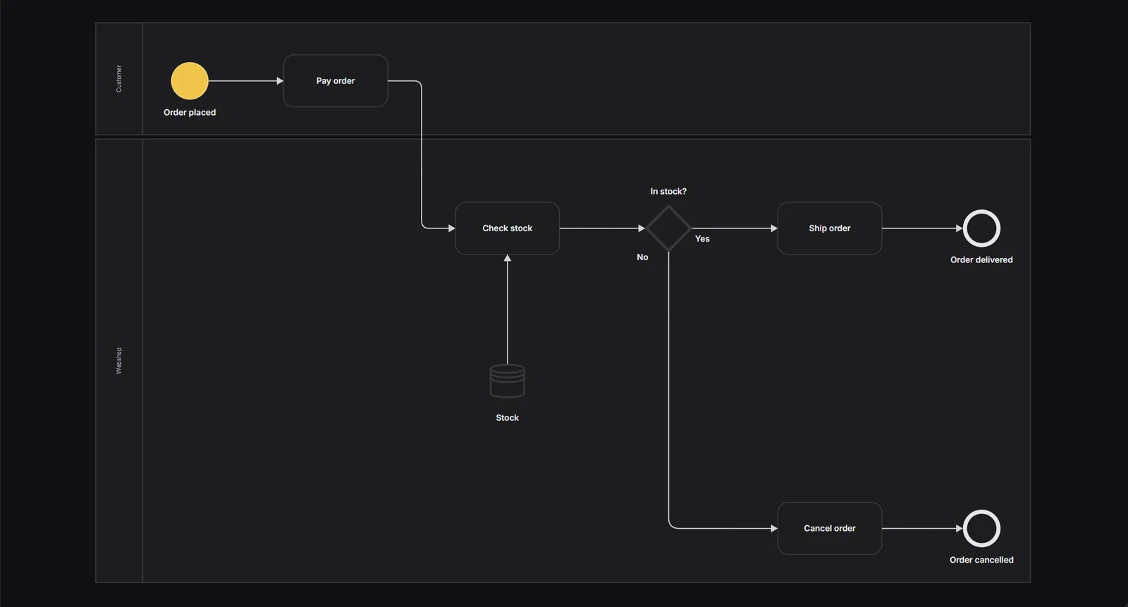Select the Cancel order task box
Image resolution: width=1128 pixels, height=607 pixels.
[x=830, y=528]
